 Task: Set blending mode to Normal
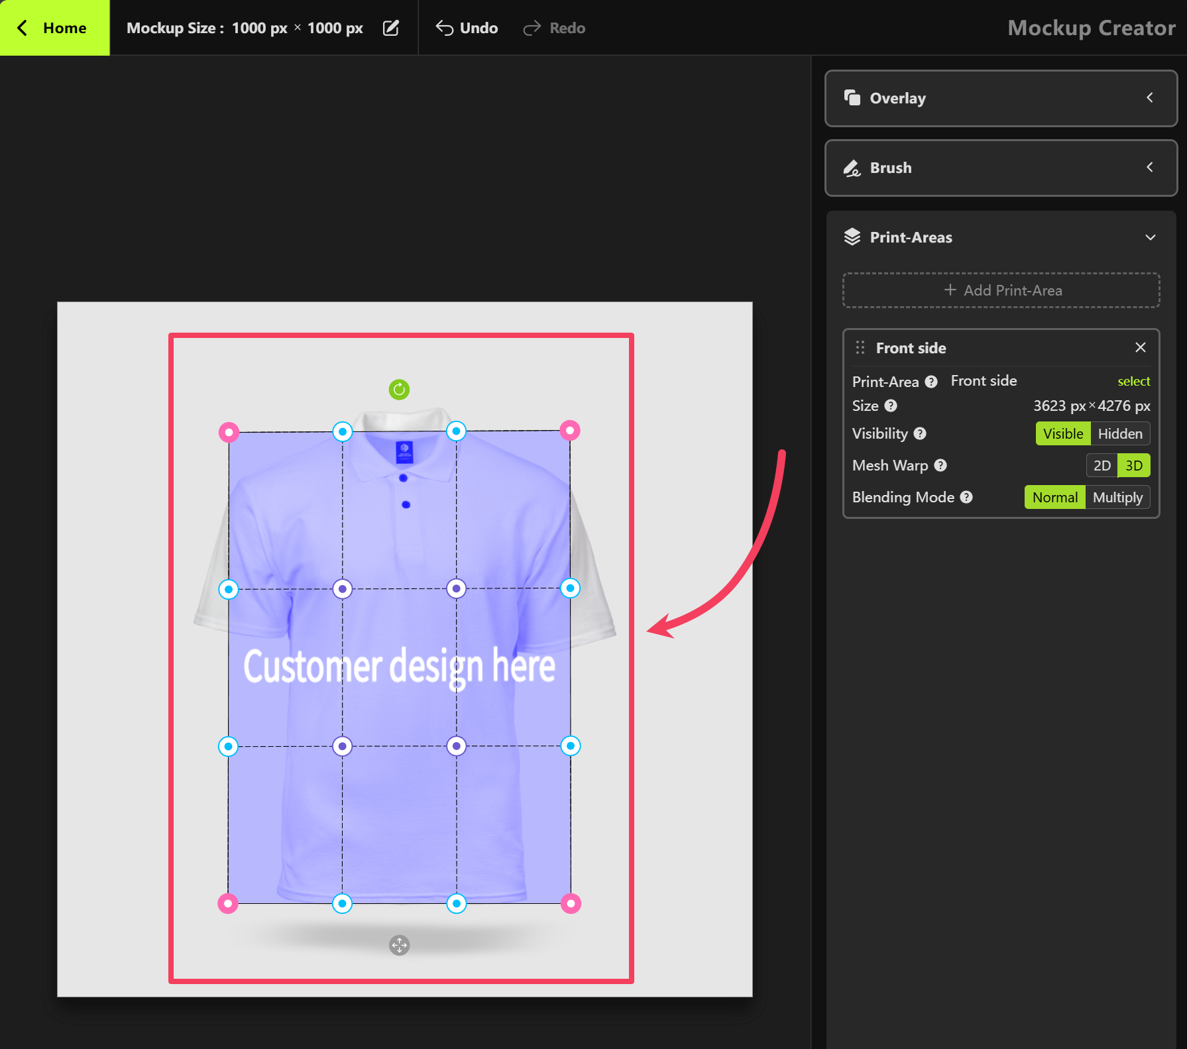1055,497
